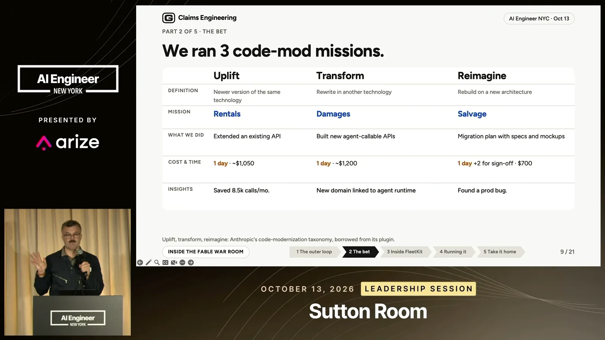Select the pen annotation tool
Screen dimensions: 605x340
click(x=149, y=263)
